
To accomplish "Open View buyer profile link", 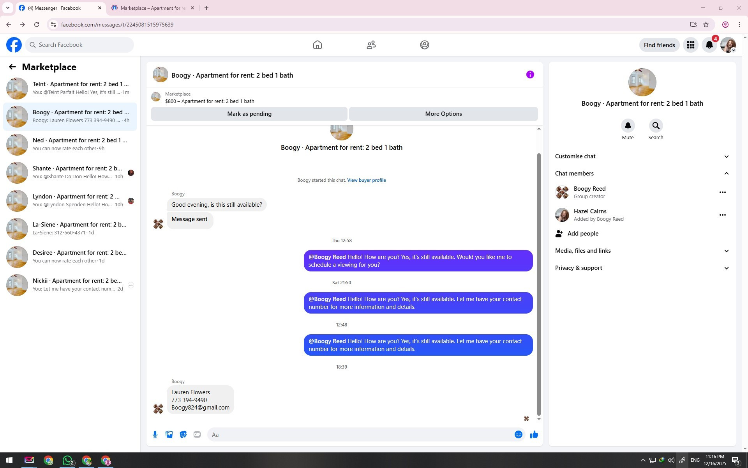I will click(366, 180).
